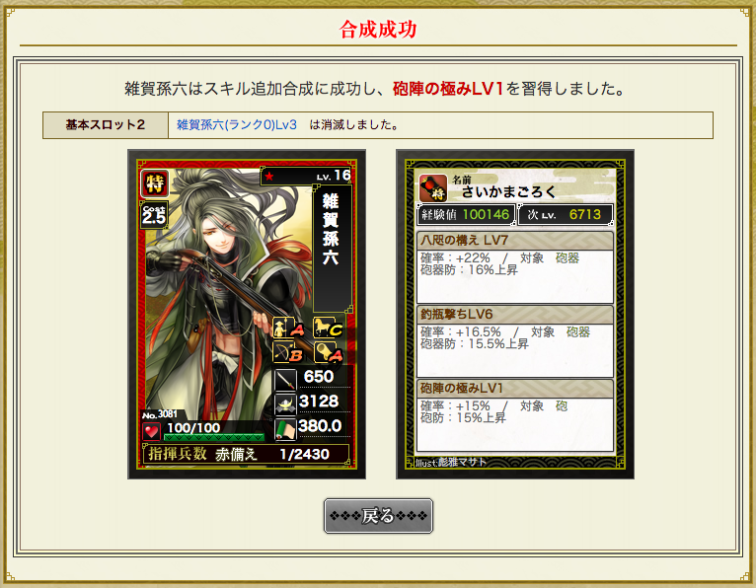Click the cannon aptitude A icon
The height and width of the screenshot is (588, 756).
tap(328, 353)
